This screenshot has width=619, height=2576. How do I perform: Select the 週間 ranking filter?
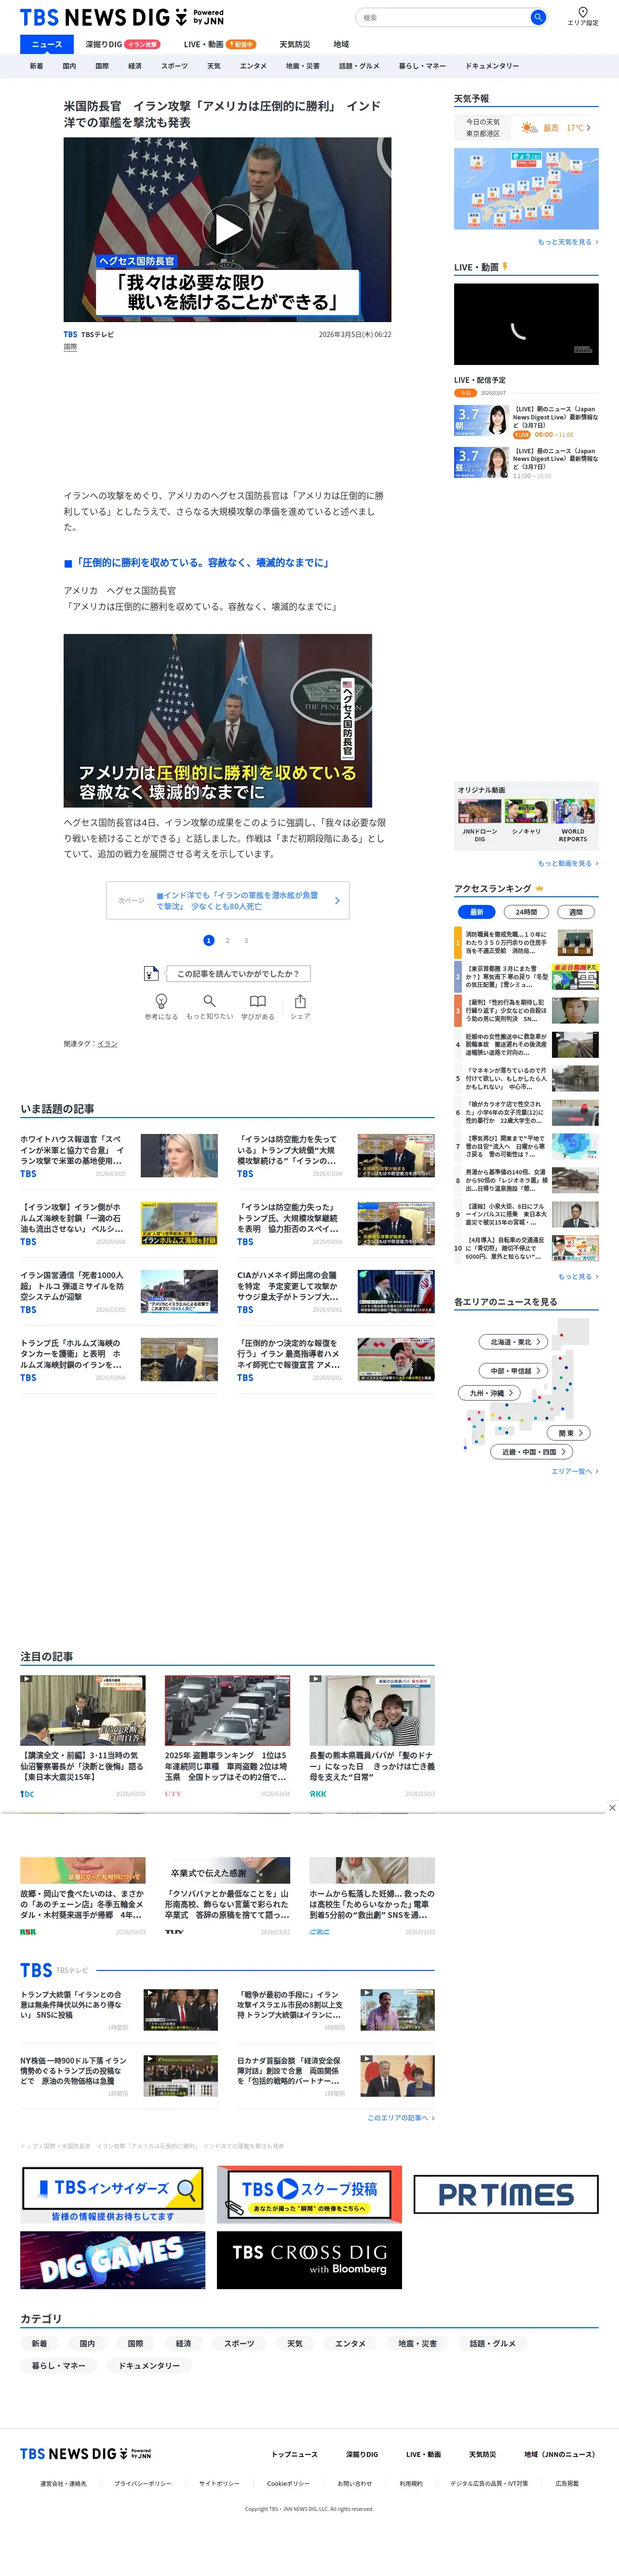point(575,912)
